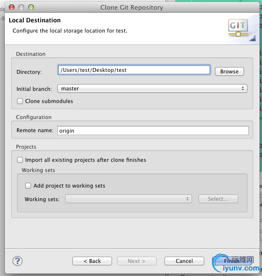Open the Initial branch master dropdown
Viewport: 262px width, 276px height.
pos(152,88)
